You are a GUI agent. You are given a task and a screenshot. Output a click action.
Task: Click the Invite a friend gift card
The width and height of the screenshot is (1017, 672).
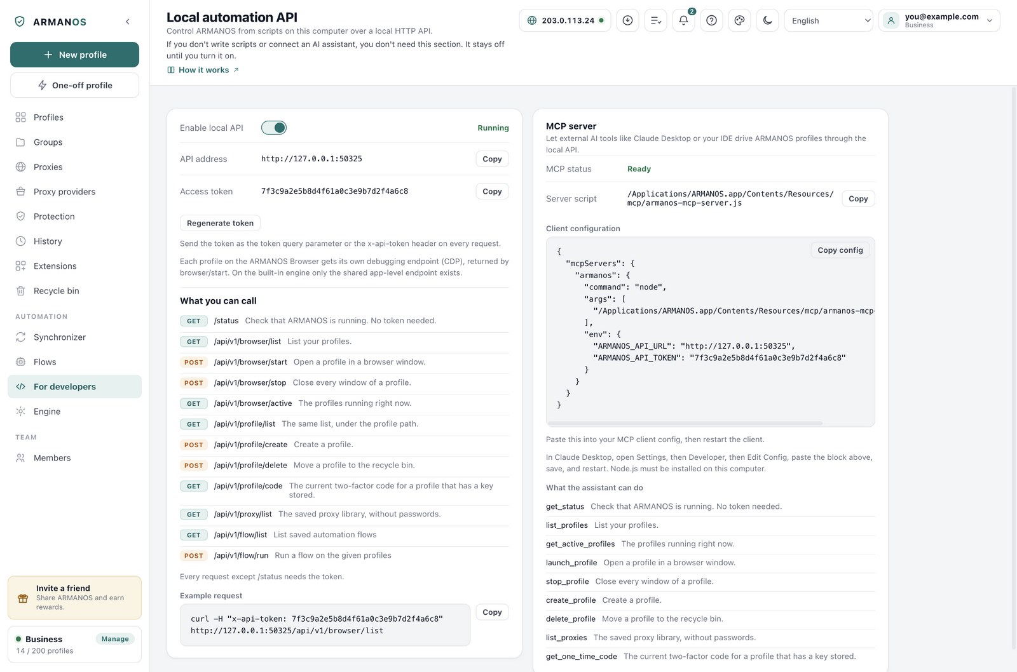coord(74,598)
